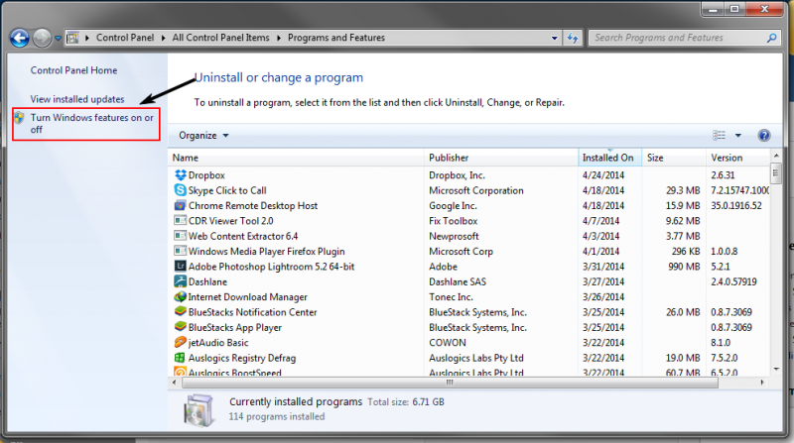
Task: Click Adobe Photoshop Lightroom icon
Action: click(181, 266)
